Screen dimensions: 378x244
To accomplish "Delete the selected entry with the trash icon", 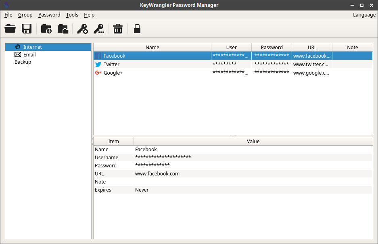I will pos(118,29).
